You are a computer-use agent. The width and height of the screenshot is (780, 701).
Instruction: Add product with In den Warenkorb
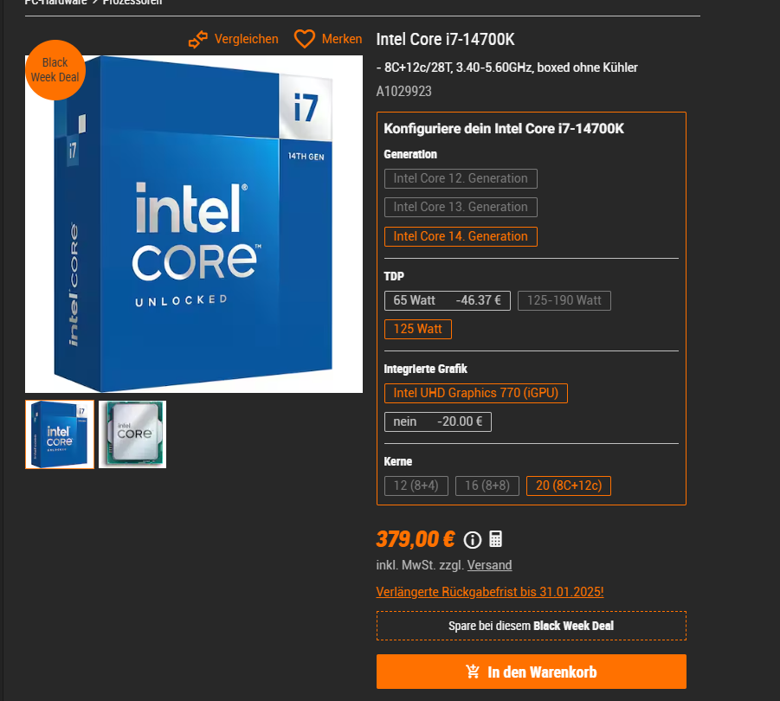click(532, 672)
